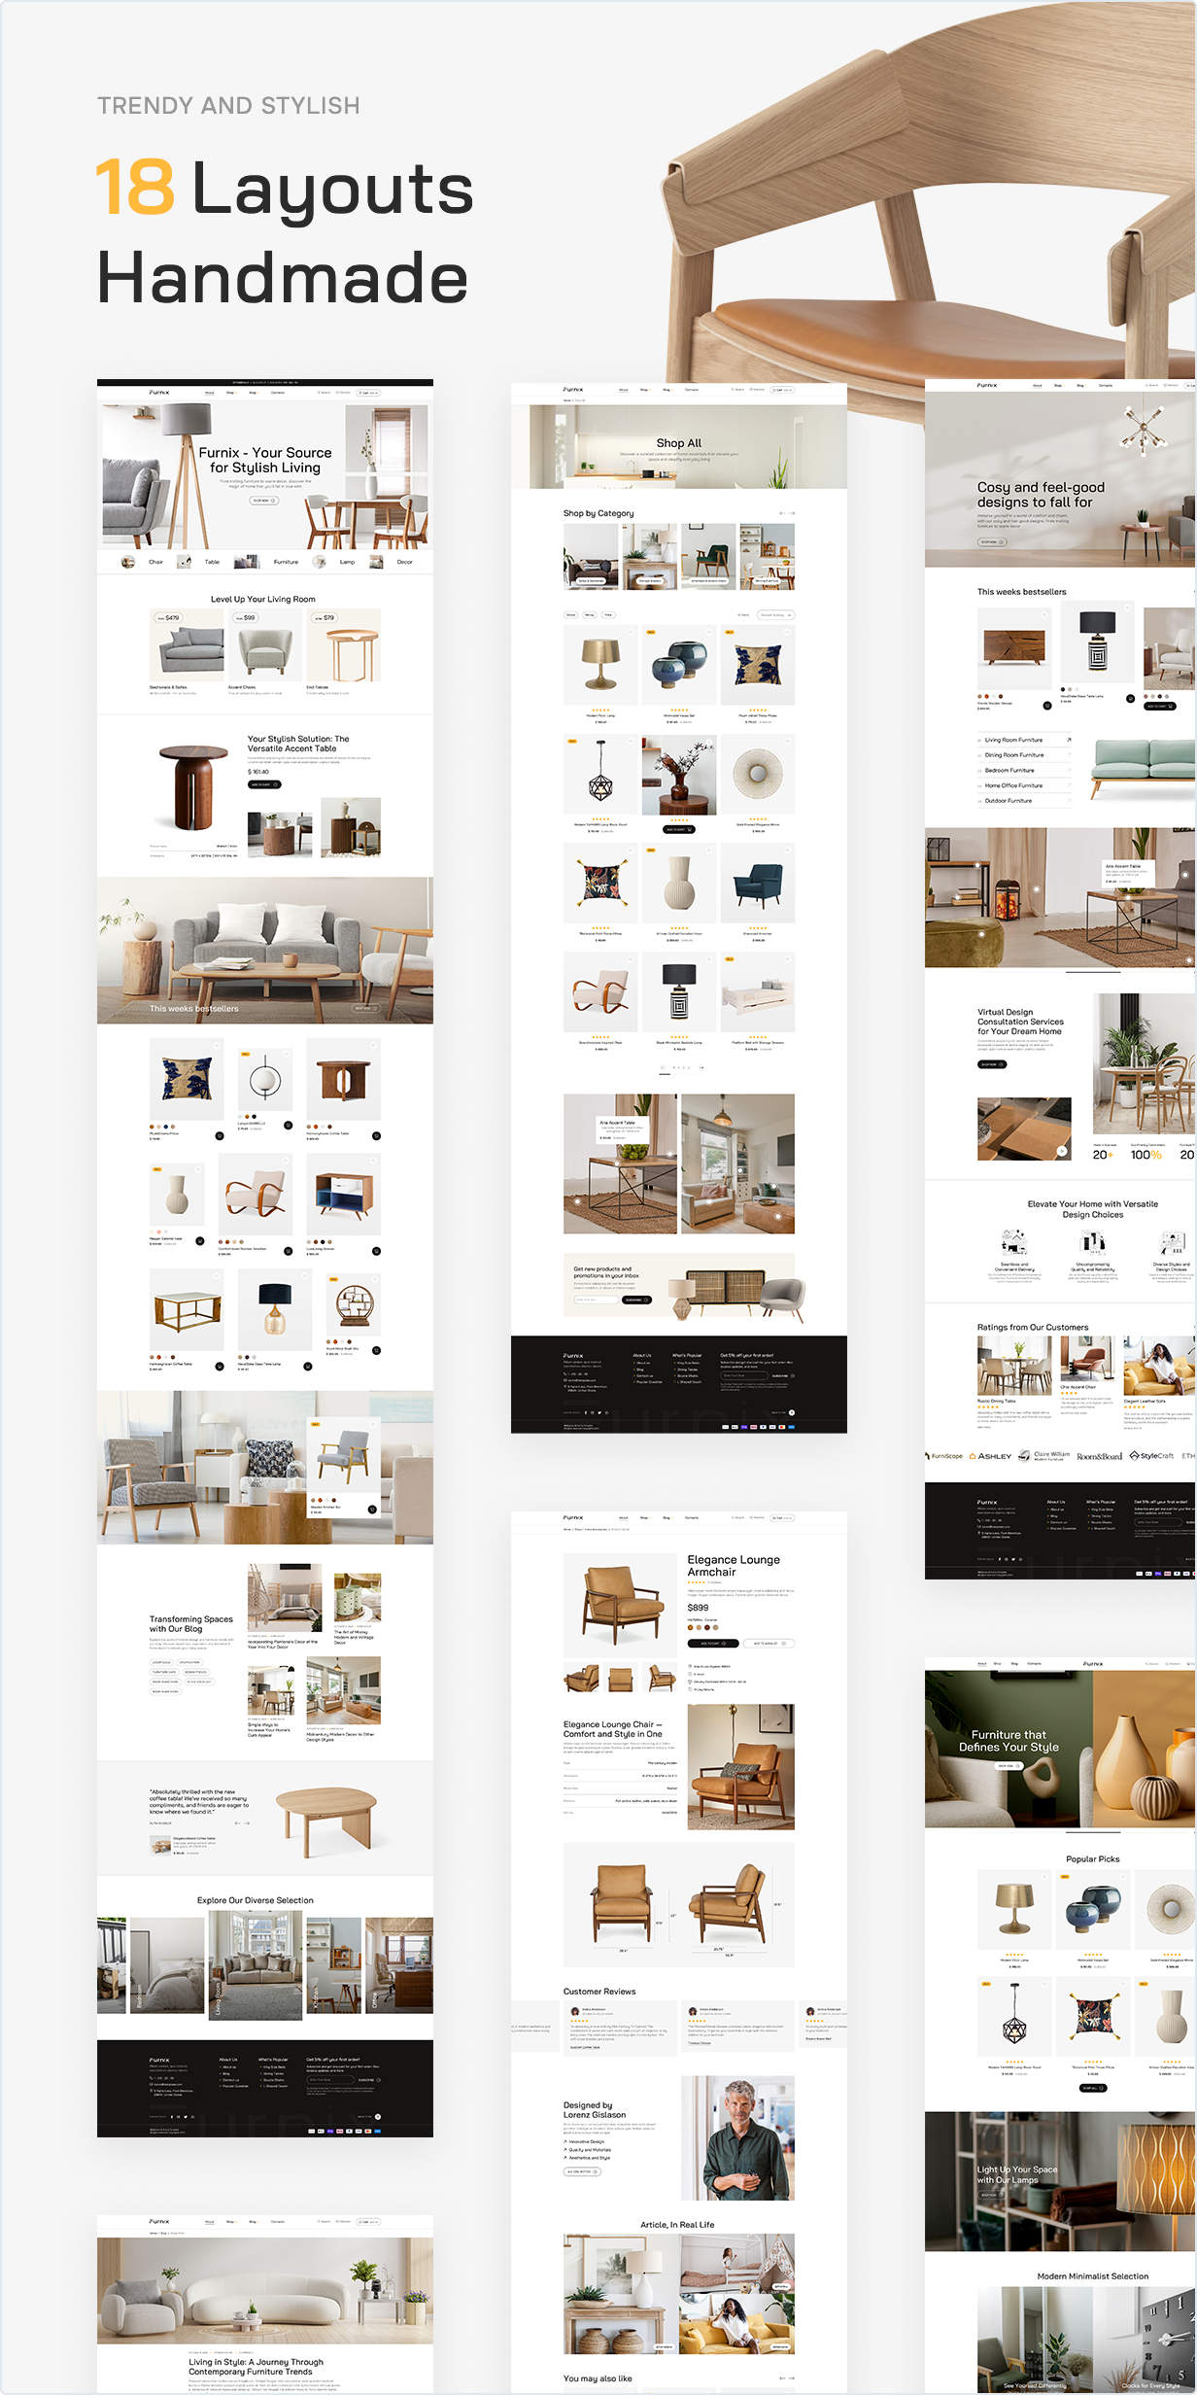Click the arrow icon beside Living Room Furniture
The image size is (1197, 2395).
pos(1069,740)
